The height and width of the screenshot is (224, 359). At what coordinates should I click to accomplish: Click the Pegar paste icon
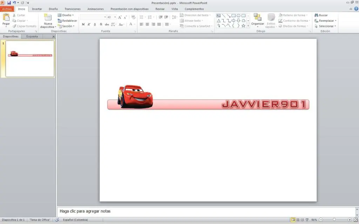[x=6, y=17]
